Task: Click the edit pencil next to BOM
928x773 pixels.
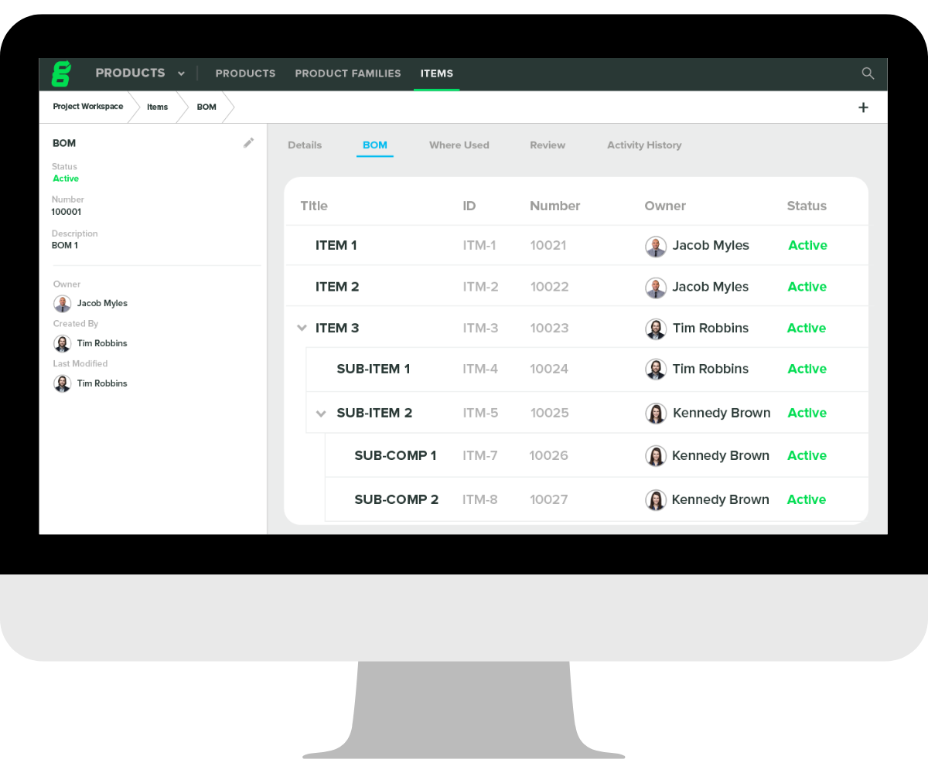Action: click(x=248, y=142)
